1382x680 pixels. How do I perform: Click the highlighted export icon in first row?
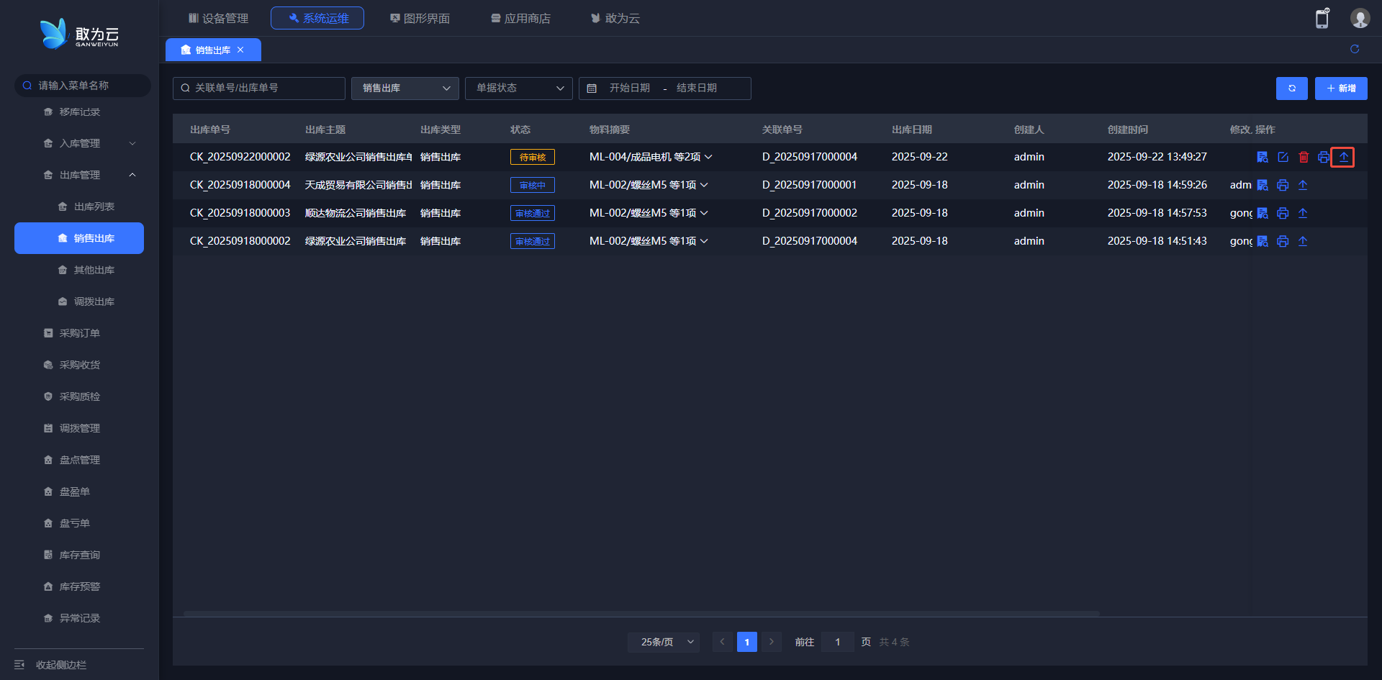coord(1343,157)
